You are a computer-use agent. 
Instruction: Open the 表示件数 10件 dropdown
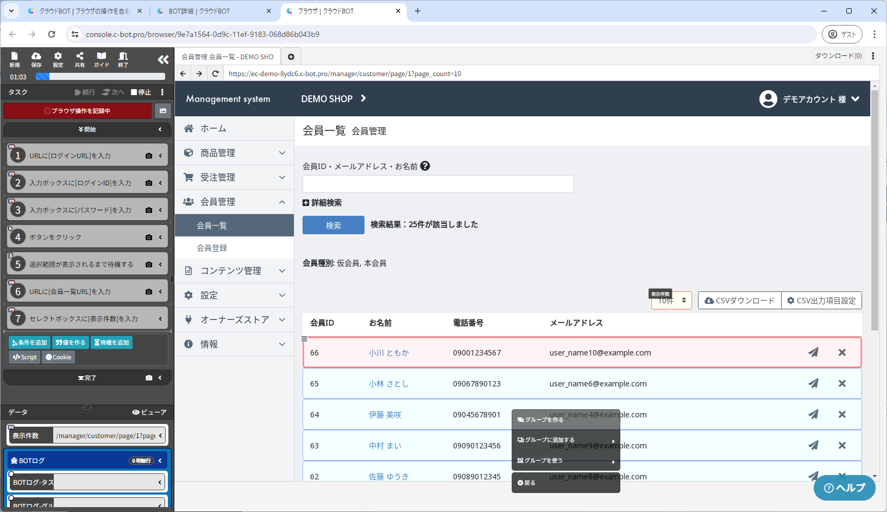[x=671, y=301]
